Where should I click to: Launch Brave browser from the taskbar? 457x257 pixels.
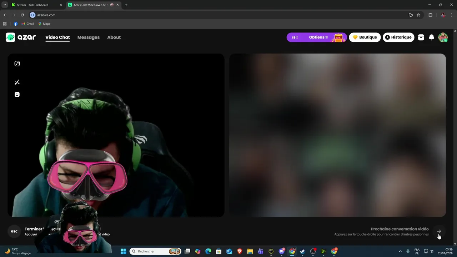(240, 251)
